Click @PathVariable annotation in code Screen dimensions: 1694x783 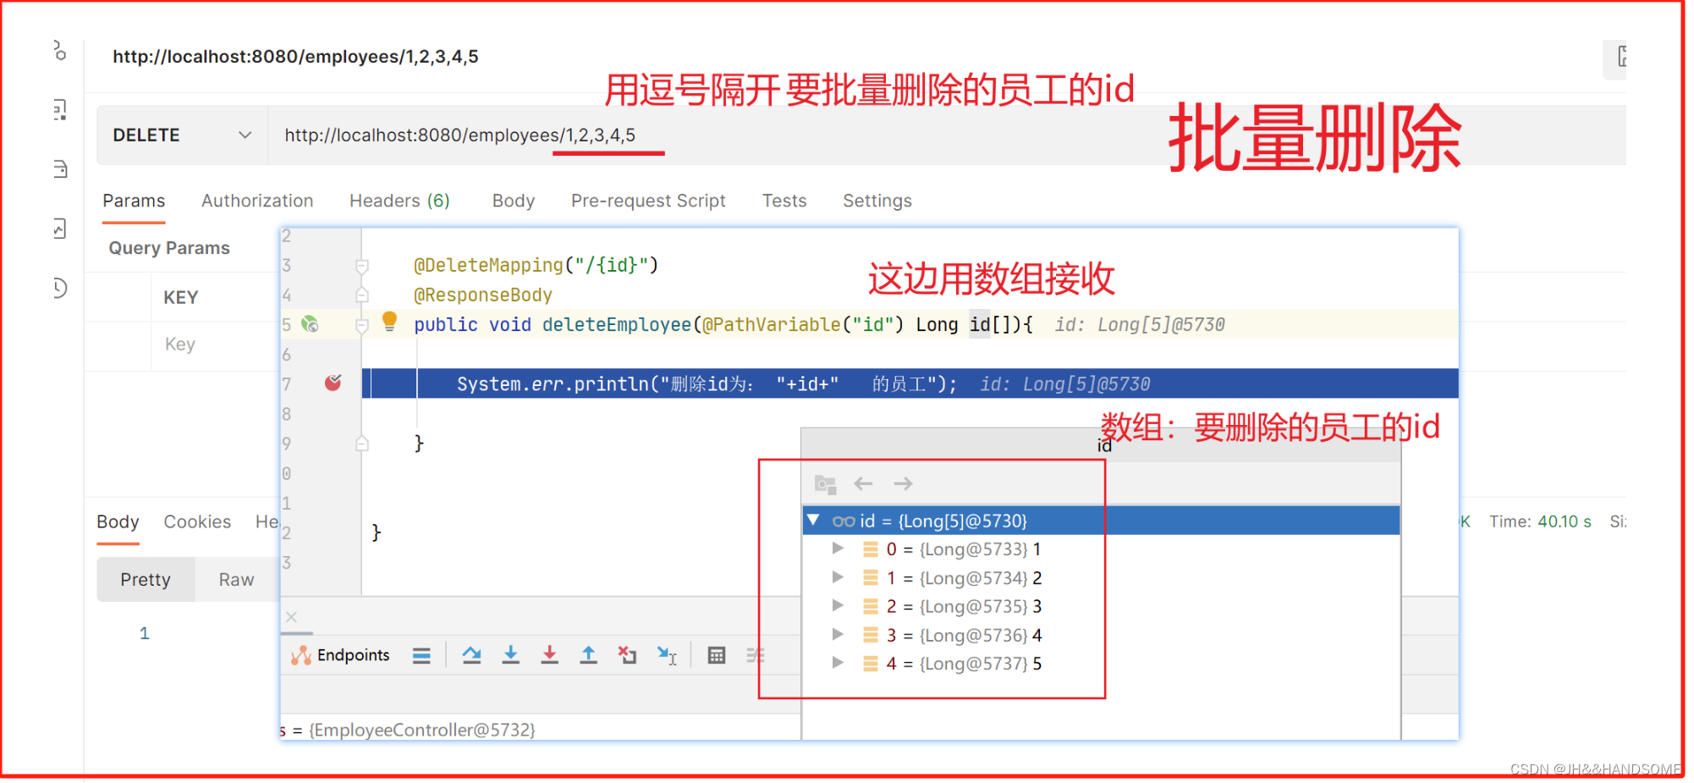(772, 325)
